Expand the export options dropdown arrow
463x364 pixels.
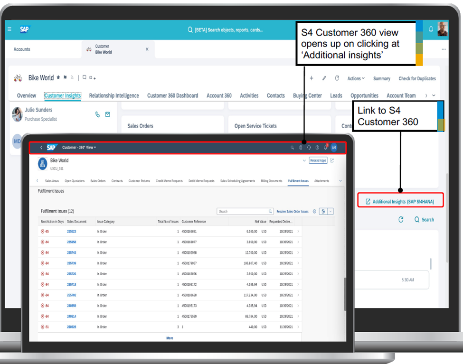331,211
